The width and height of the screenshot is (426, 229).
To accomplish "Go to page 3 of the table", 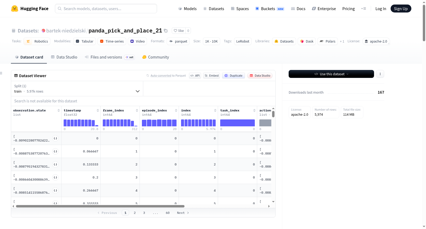I will [x=144, y=213].
